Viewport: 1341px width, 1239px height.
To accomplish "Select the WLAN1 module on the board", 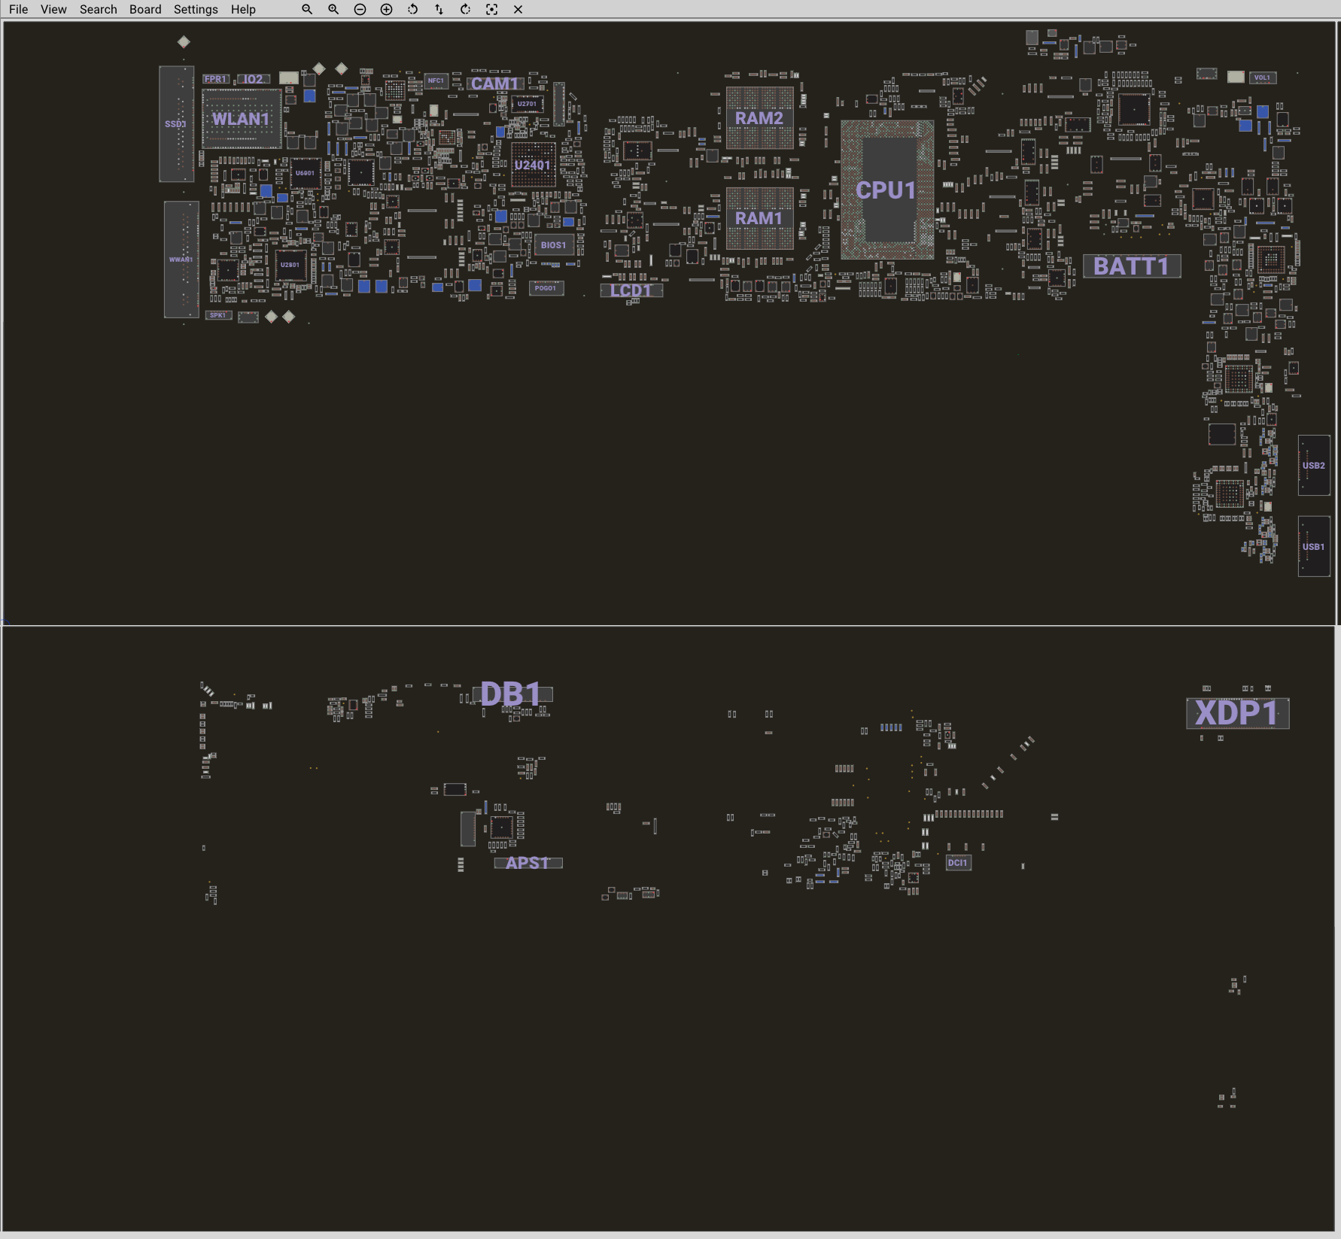I will [x=241, y=119].
